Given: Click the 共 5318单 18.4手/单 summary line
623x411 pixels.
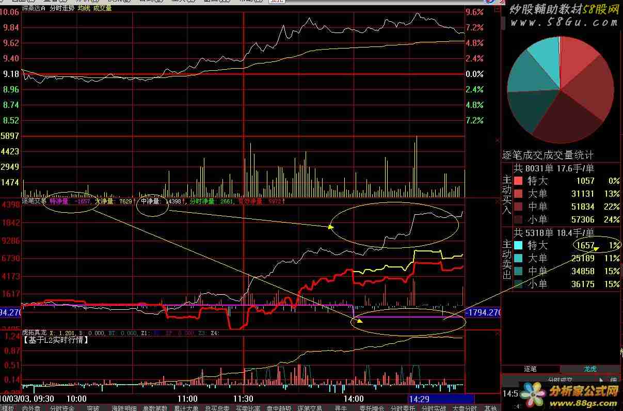Looking at the screenshot, I should tap(554, 233).
